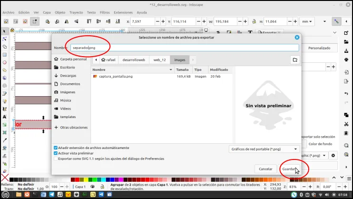Click the Guardar button
This screenshot has height=199, width=353.
[x=289, y=169]
